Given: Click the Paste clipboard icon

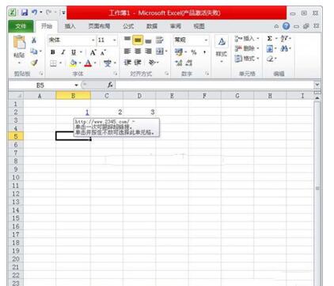Looking at the screenshot, I should (19, 43).
